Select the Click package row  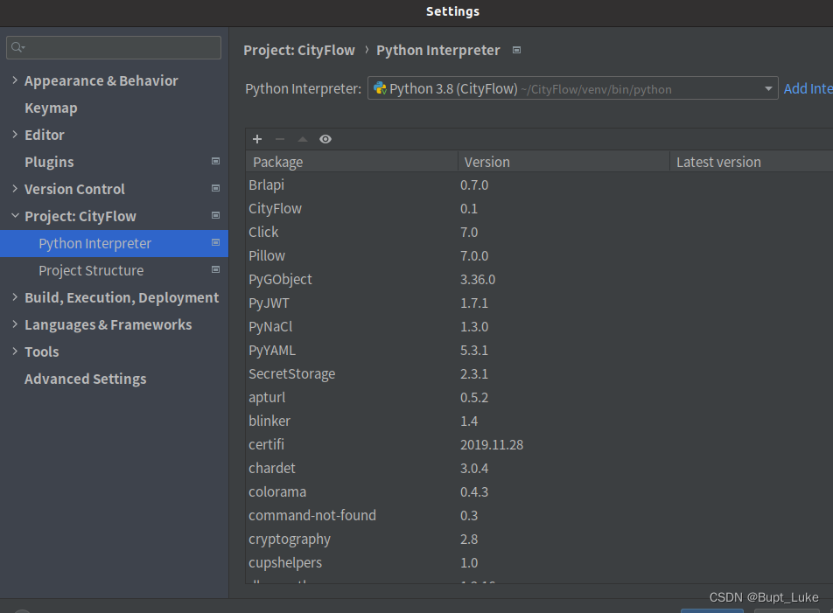pos(539,232)
